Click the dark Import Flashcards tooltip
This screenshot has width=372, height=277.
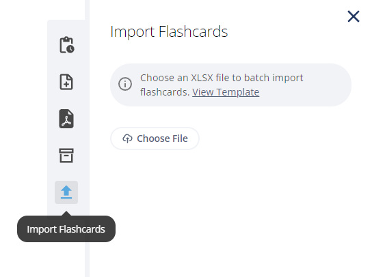point(66,229)
